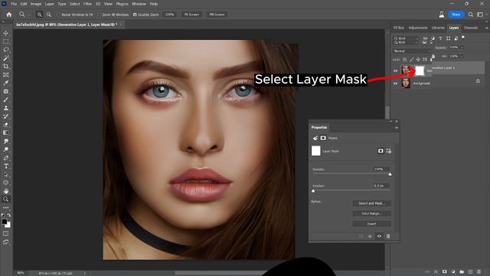Viewport: 490px width, 276px height.
Task: Select the Eyedropper tool
Action: (x=5, y=84)
